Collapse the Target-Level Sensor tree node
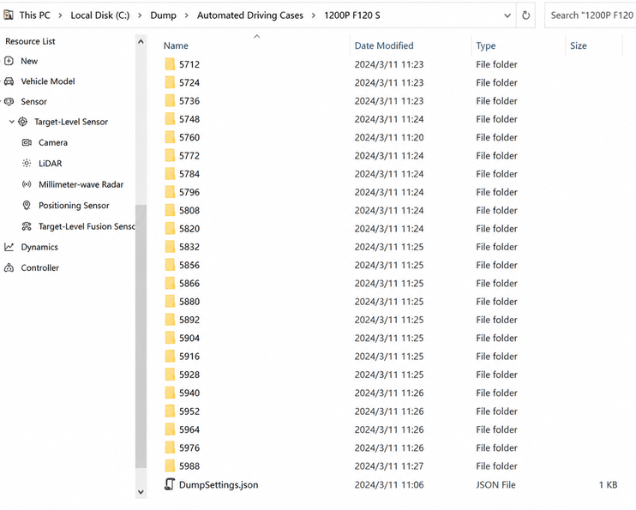This screenshot has width=636, height=510. click(12, 122)
